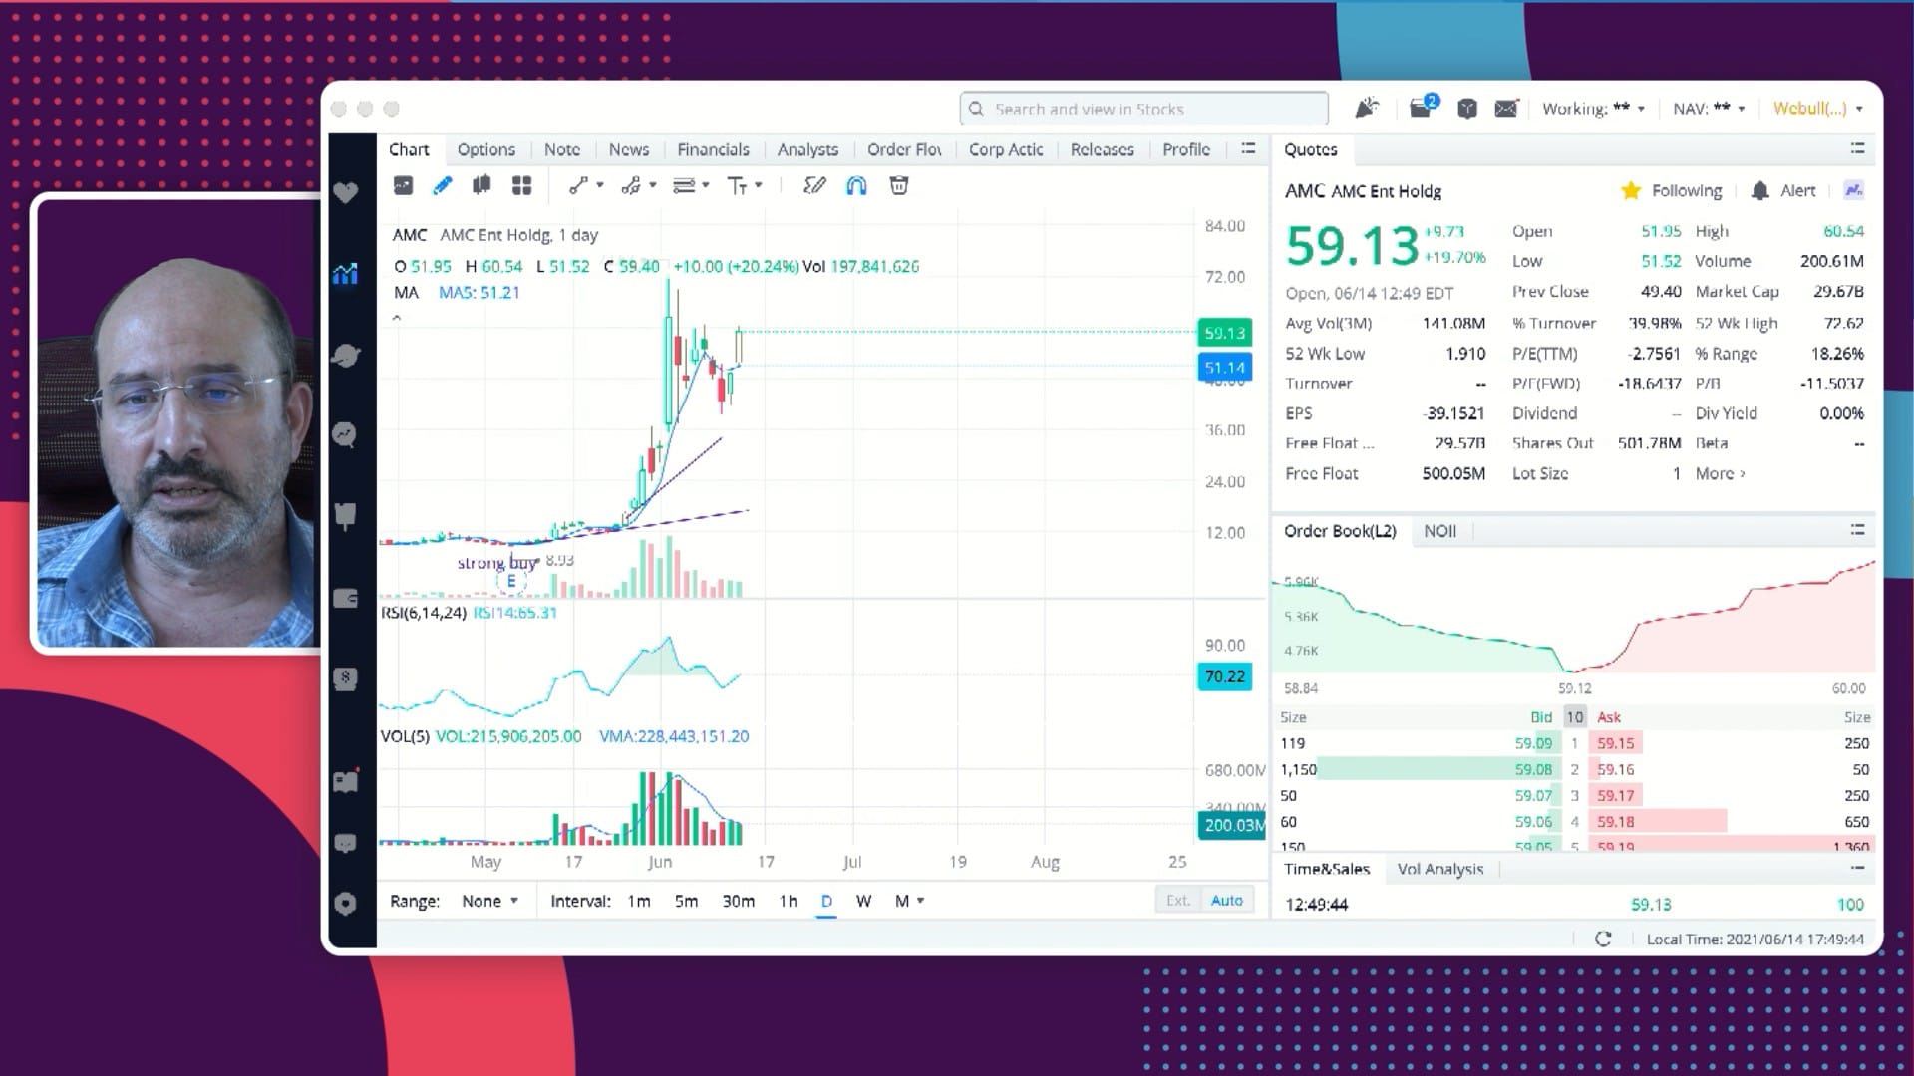
Task: Select the 5m interval
Action: point(686,901)
